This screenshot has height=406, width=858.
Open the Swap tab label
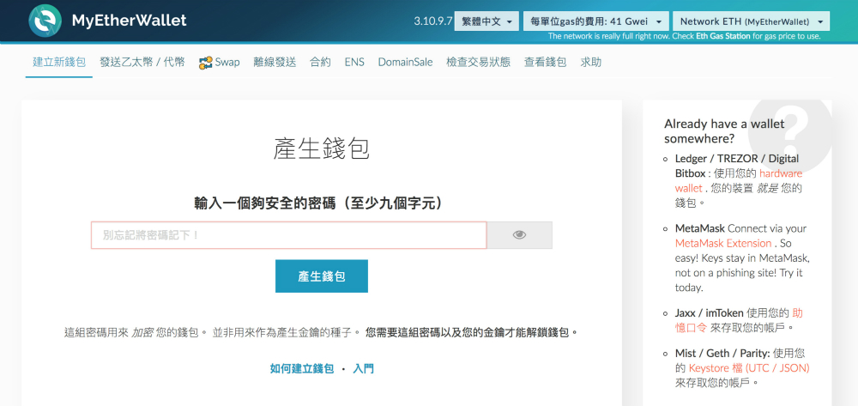[x=227, y=63]
